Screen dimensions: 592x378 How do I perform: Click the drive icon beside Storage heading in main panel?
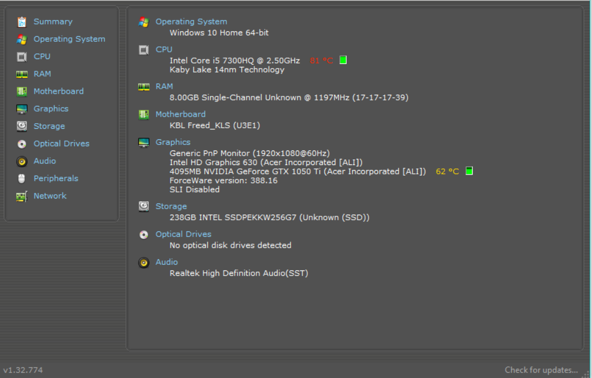[143, 206]
